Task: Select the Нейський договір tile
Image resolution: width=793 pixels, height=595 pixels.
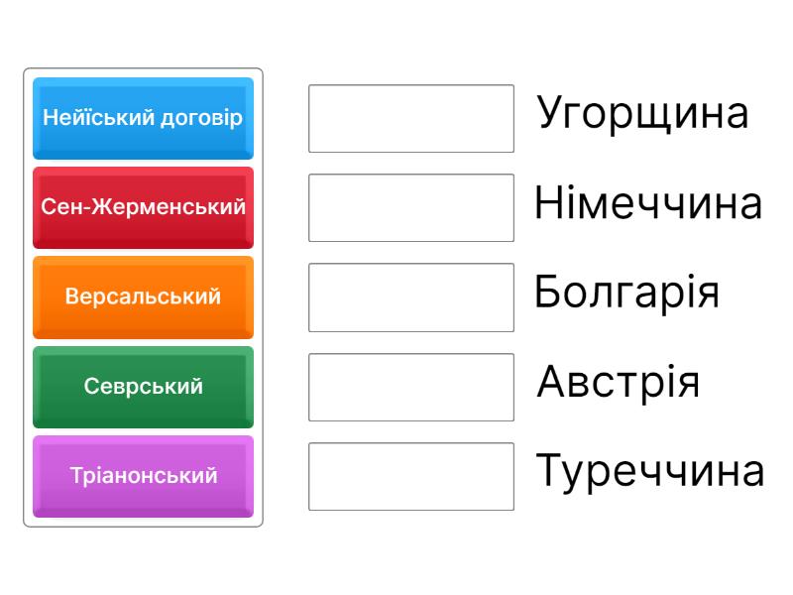Action: tap(143, 118)
